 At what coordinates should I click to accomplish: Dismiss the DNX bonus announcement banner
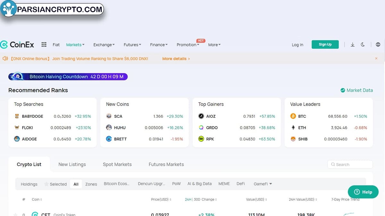pos(376,59)
